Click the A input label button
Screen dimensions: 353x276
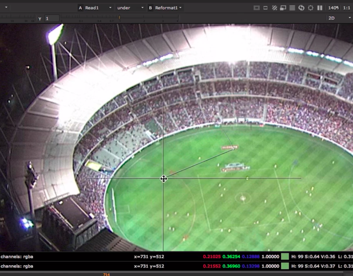pyautogui.click(x=80, y=8)
